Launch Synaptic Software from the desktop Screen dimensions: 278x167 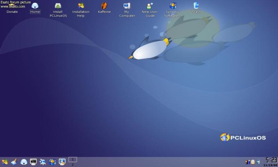tap(173, 6)
